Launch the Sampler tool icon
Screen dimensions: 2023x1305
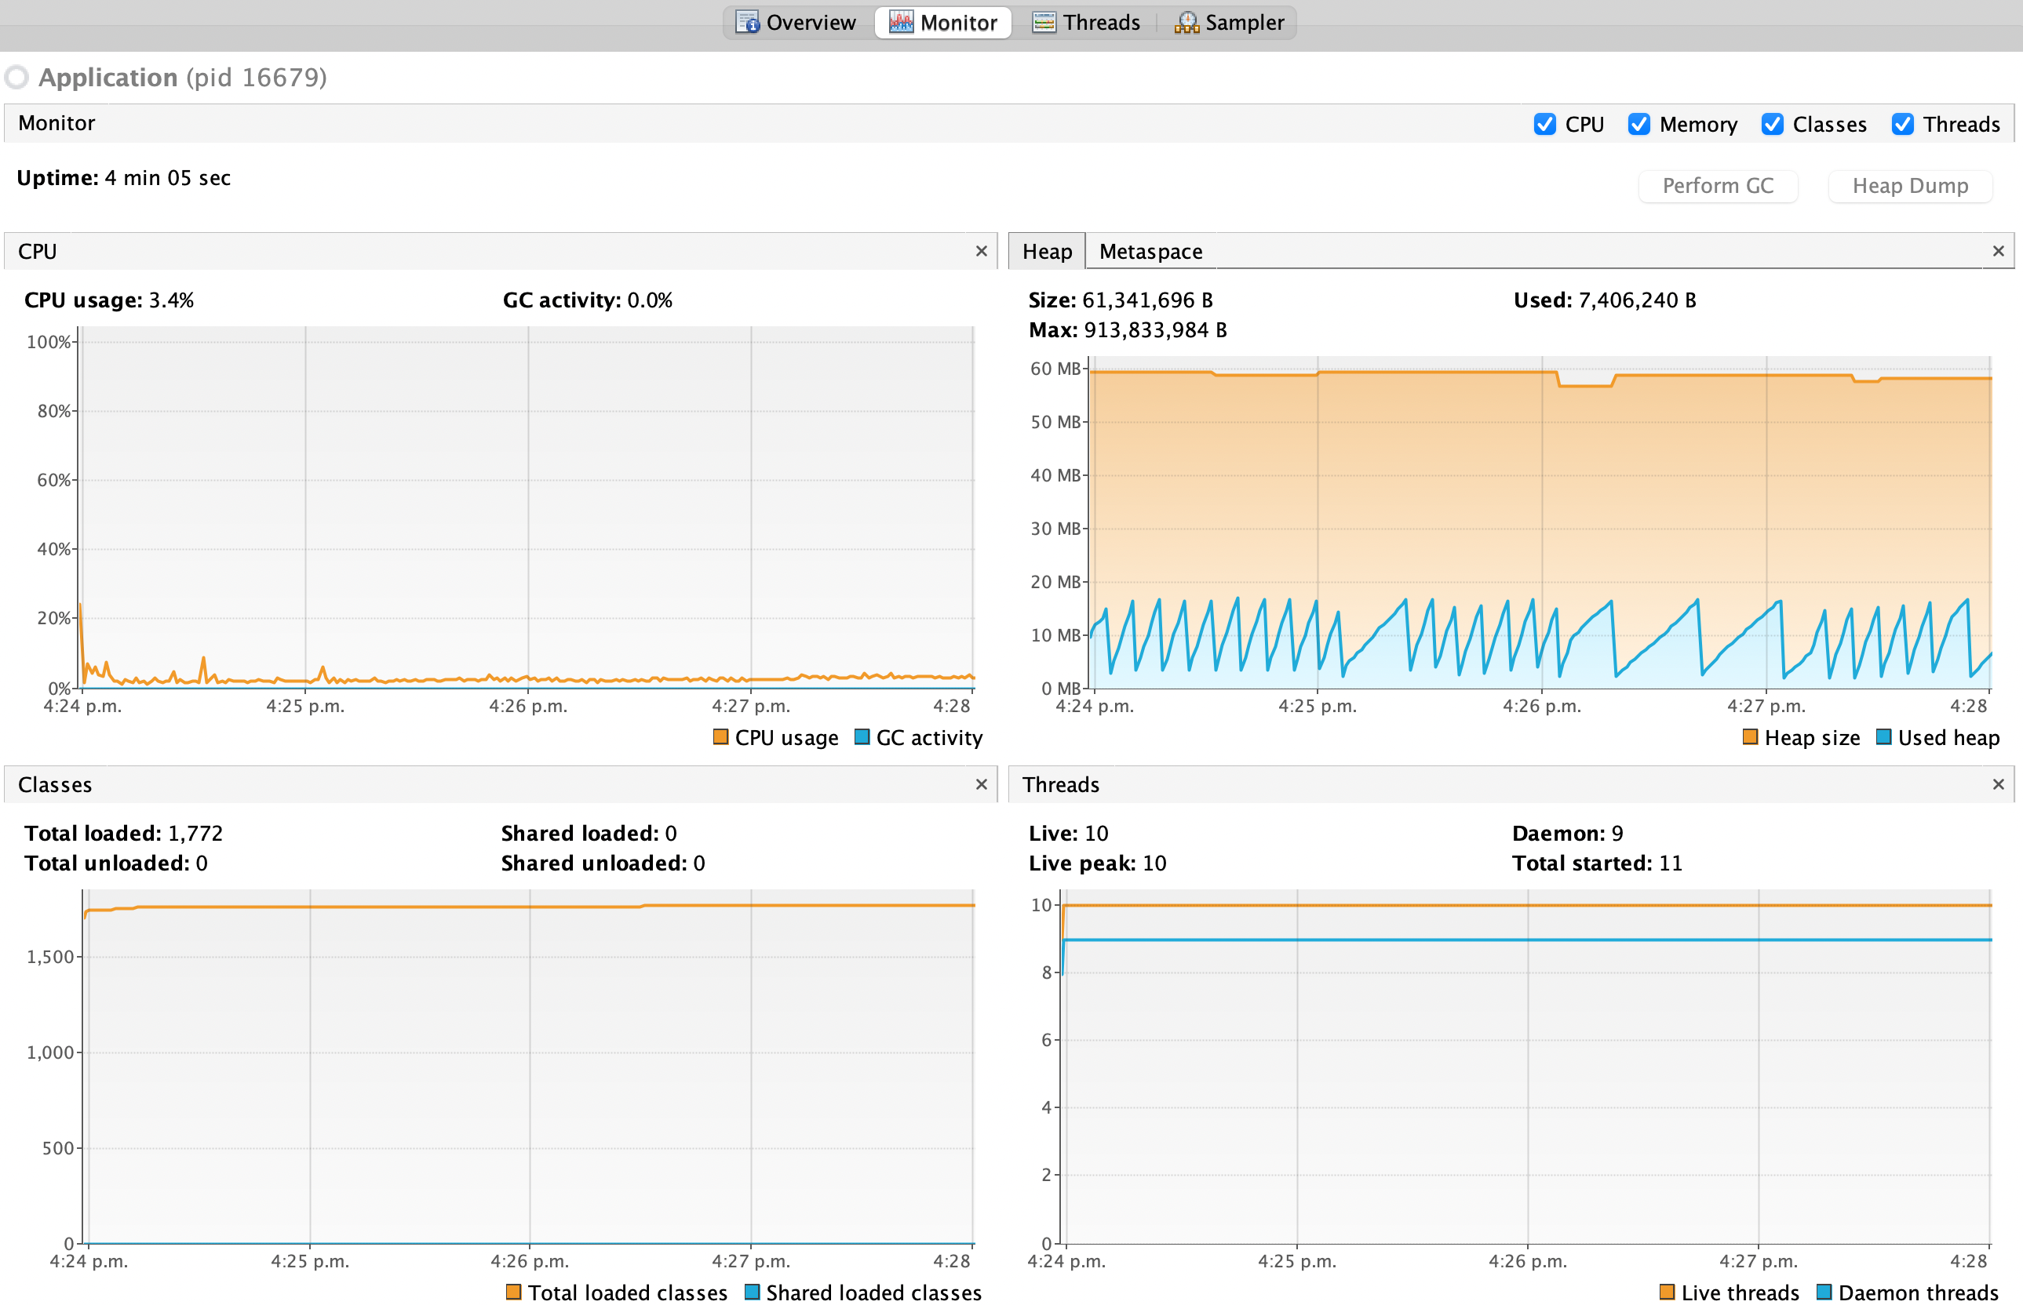[x=1187, y=22]
